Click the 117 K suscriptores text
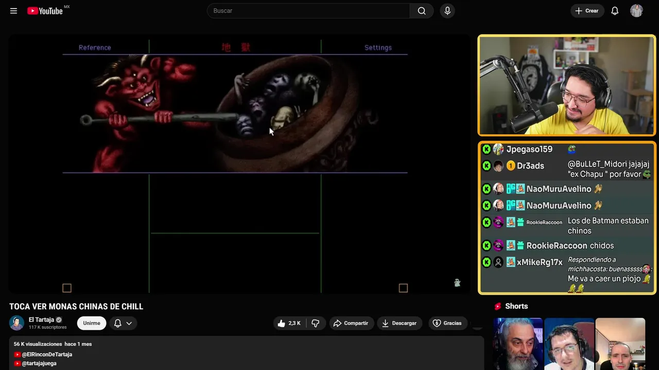 coord(47,327)
